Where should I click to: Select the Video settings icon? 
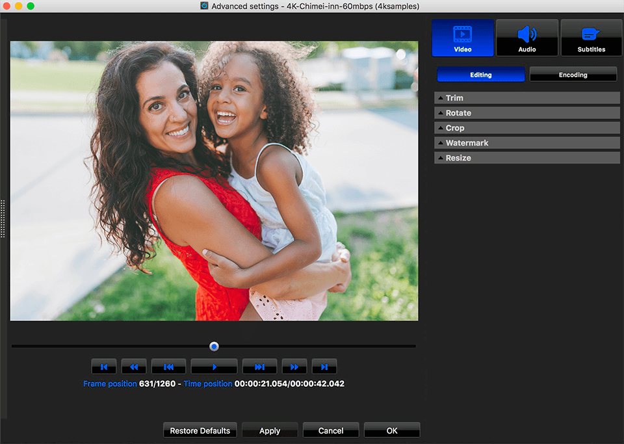point(462,37)
